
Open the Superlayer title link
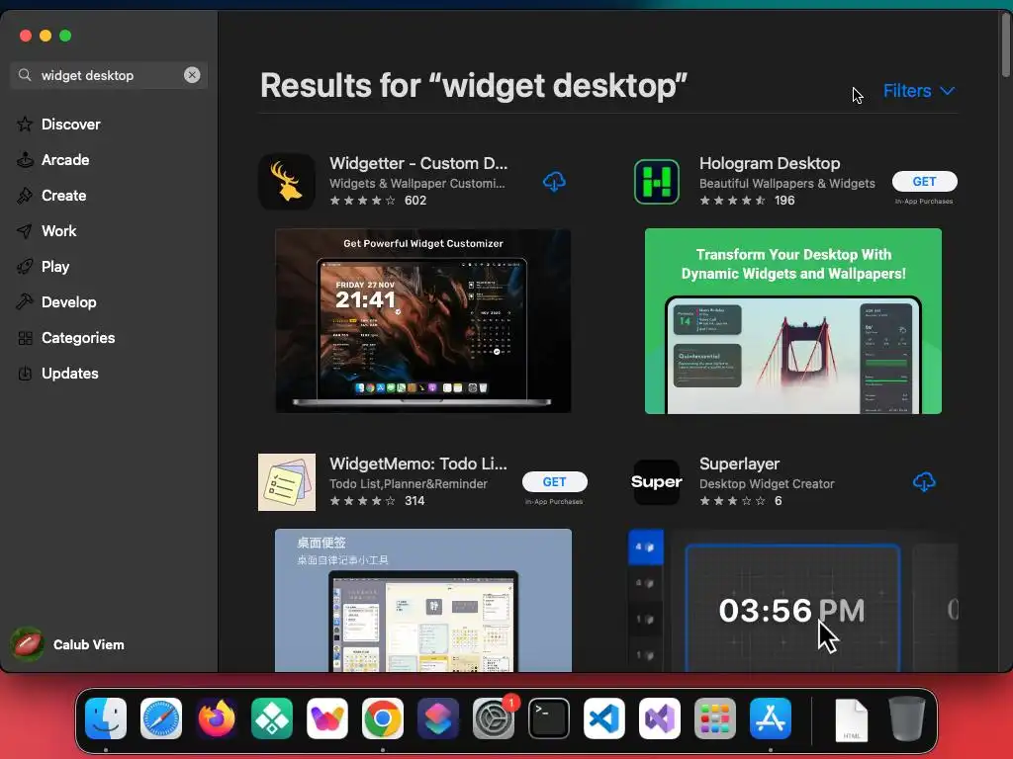(x=739, y=464)
